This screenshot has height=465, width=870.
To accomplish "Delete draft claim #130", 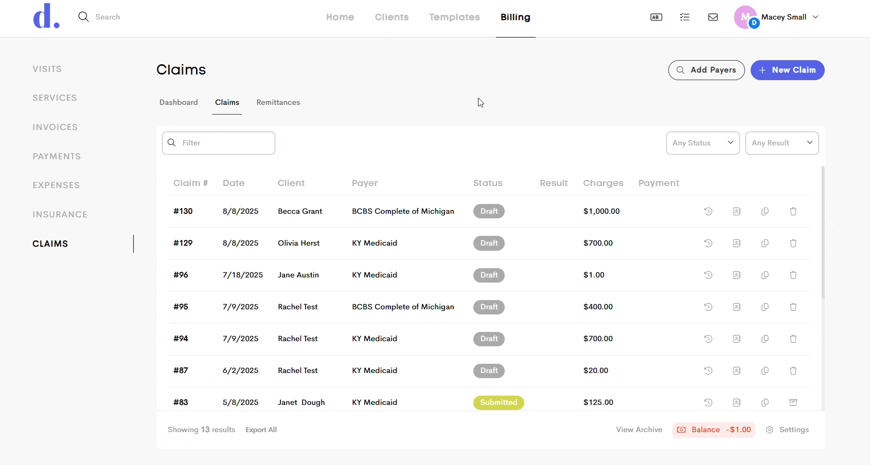I will 793,211.
